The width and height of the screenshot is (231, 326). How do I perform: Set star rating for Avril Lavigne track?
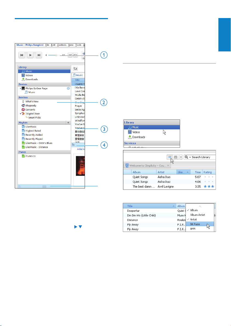pos(209,187)
